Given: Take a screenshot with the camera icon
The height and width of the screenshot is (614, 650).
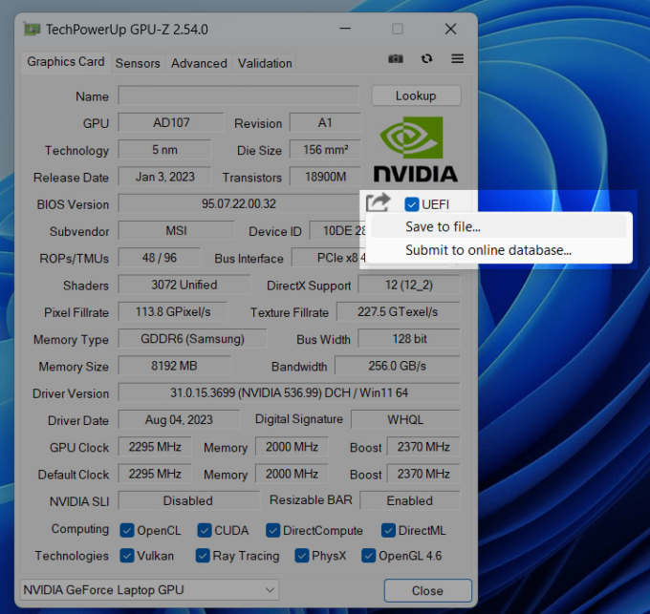Looking at the screenshot, I should pyautogui.click(x=396, y=59).
